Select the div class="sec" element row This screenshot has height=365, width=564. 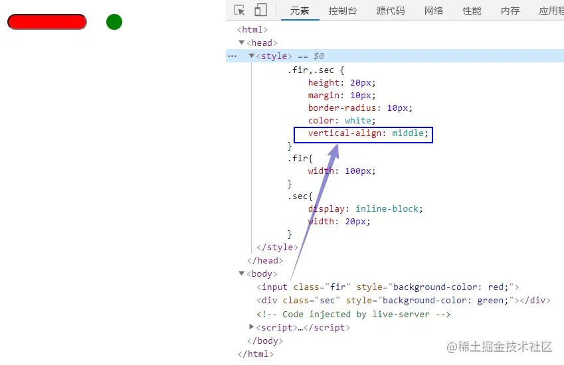point(404,301)
